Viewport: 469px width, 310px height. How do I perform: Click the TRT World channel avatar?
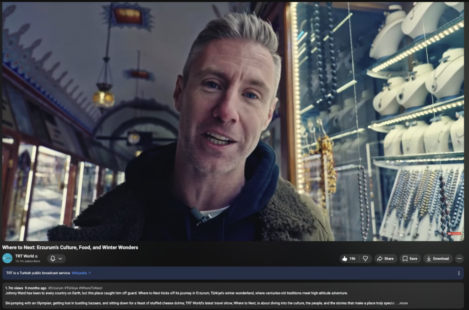[7, 258]
